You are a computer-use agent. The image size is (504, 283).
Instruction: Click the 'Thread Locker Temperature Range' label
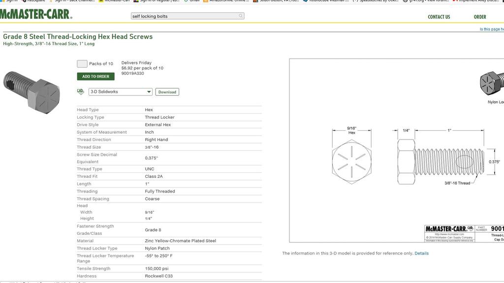105,258
